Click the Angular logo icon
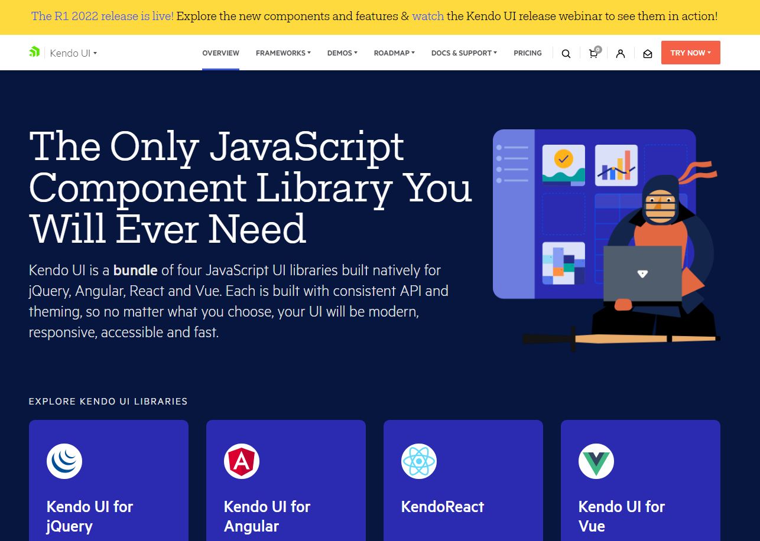This screenshot has height=541, width=760. 242,461
